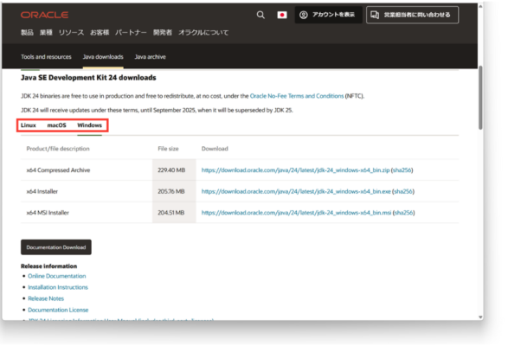Open the search magnifier icon
This screenshot has width=508, height=346.
point(260,15)
